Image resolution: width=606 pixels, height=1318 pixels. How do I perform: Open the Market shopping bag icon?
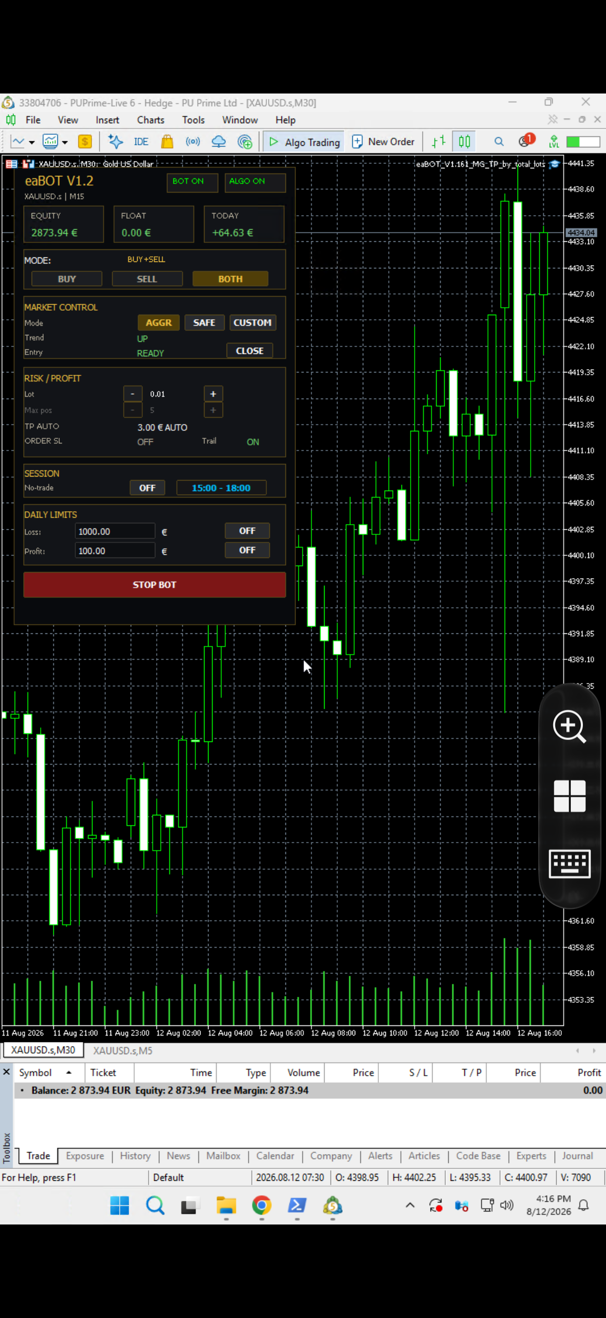click(167, 142)
